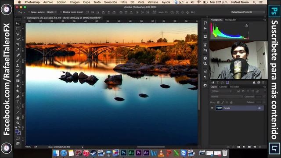
Task: Select the Eraser tool
Action: pyautogui.click(x=18, y=75)
